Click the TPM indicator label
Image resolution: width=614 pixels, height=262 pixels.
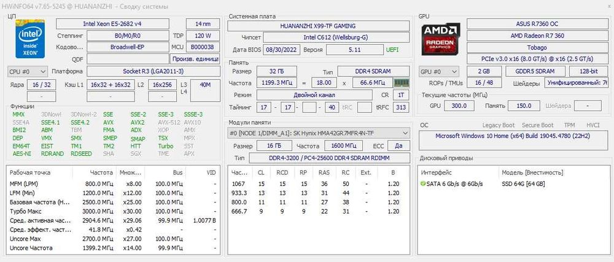tap(569, 125)
